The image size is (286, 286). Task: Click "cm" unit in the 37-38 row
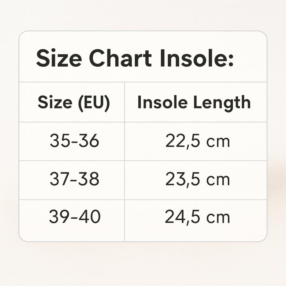pyautogui.click(x=218, y=180)
